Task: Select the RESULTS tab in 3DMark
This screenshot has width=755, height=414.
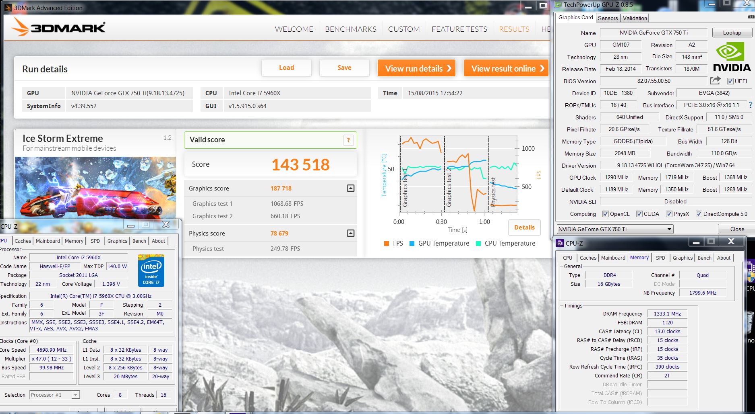Action: pyautogui.click(x=514, y=29)
